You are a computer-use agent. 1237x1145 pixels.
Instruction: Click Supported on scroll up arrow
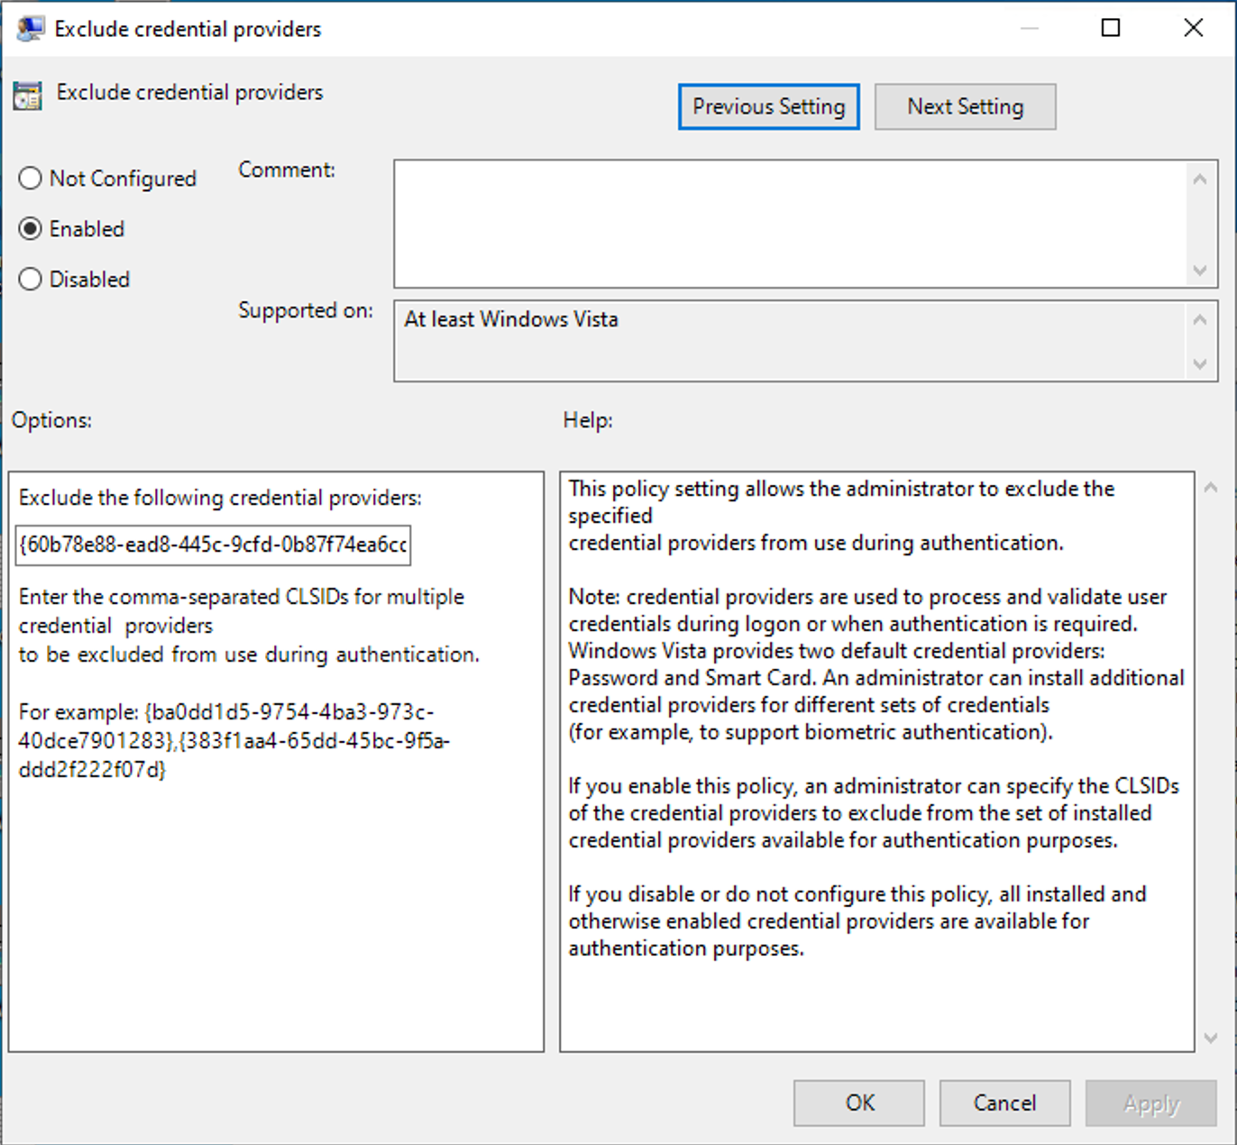coord(1200,319)
